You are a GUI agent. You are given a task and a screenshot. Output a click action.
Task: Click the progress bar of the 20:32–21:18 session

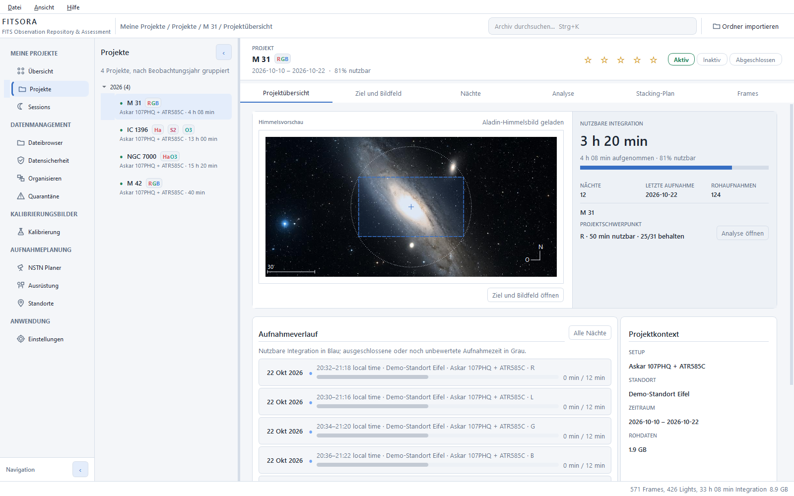pyautogui.click(x=438, y=377)
